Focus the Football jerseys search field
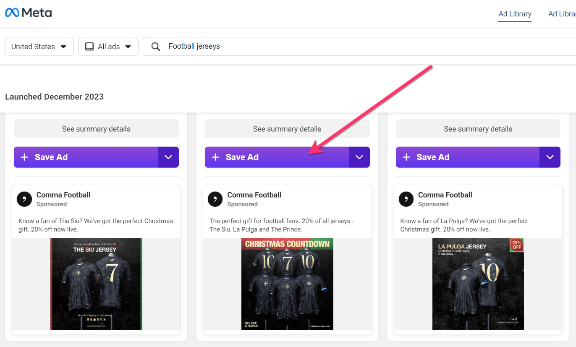The height and width of the screenshot is (347, 576). [x=359, y=46]
